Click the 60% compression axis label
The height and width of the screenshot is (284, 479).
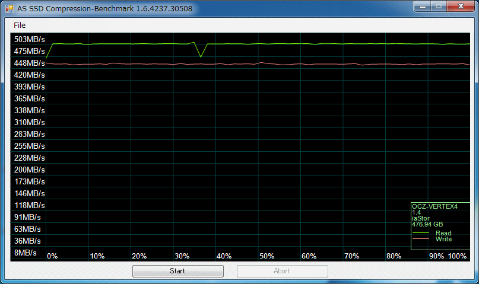(309, 256)
